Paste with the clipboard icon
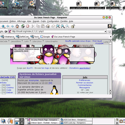This screenshot has width=125, height=125. click(x=43, y=26)
